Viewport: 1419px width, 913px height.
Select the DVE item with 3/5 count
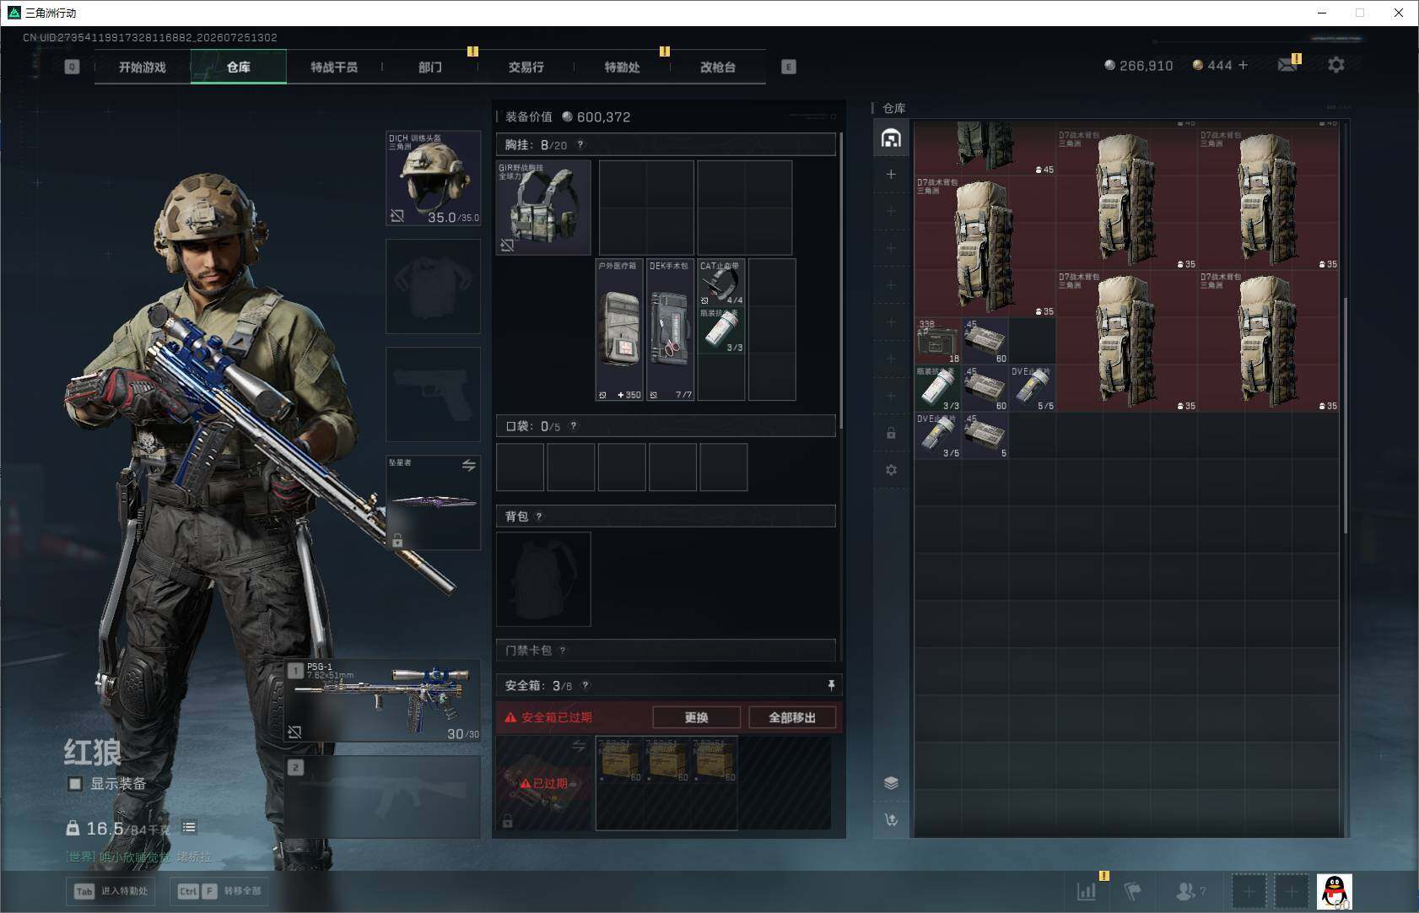tap(938, 435)
